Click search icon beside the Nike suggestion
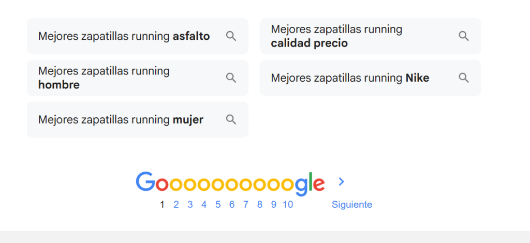The height and width of the screenshot is (243, 530). [464, 78]
